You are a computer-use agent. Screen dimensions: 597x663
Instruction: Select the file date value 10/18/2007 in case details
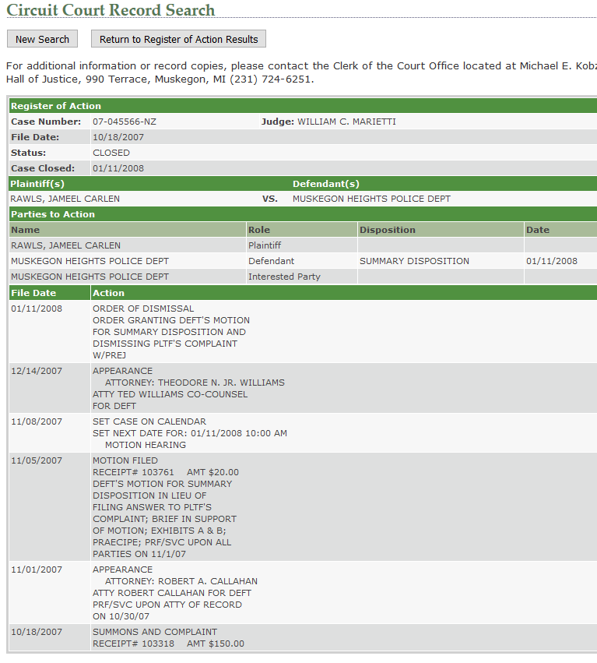[118, 137]
